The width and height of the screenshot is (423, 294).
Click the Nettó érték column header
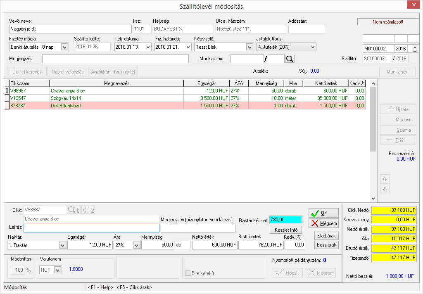click(326, 83)
